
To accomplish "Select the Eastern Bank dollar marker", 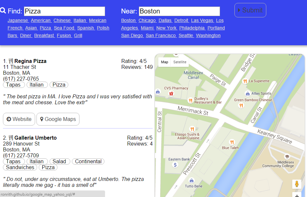I will coord(175,165).
